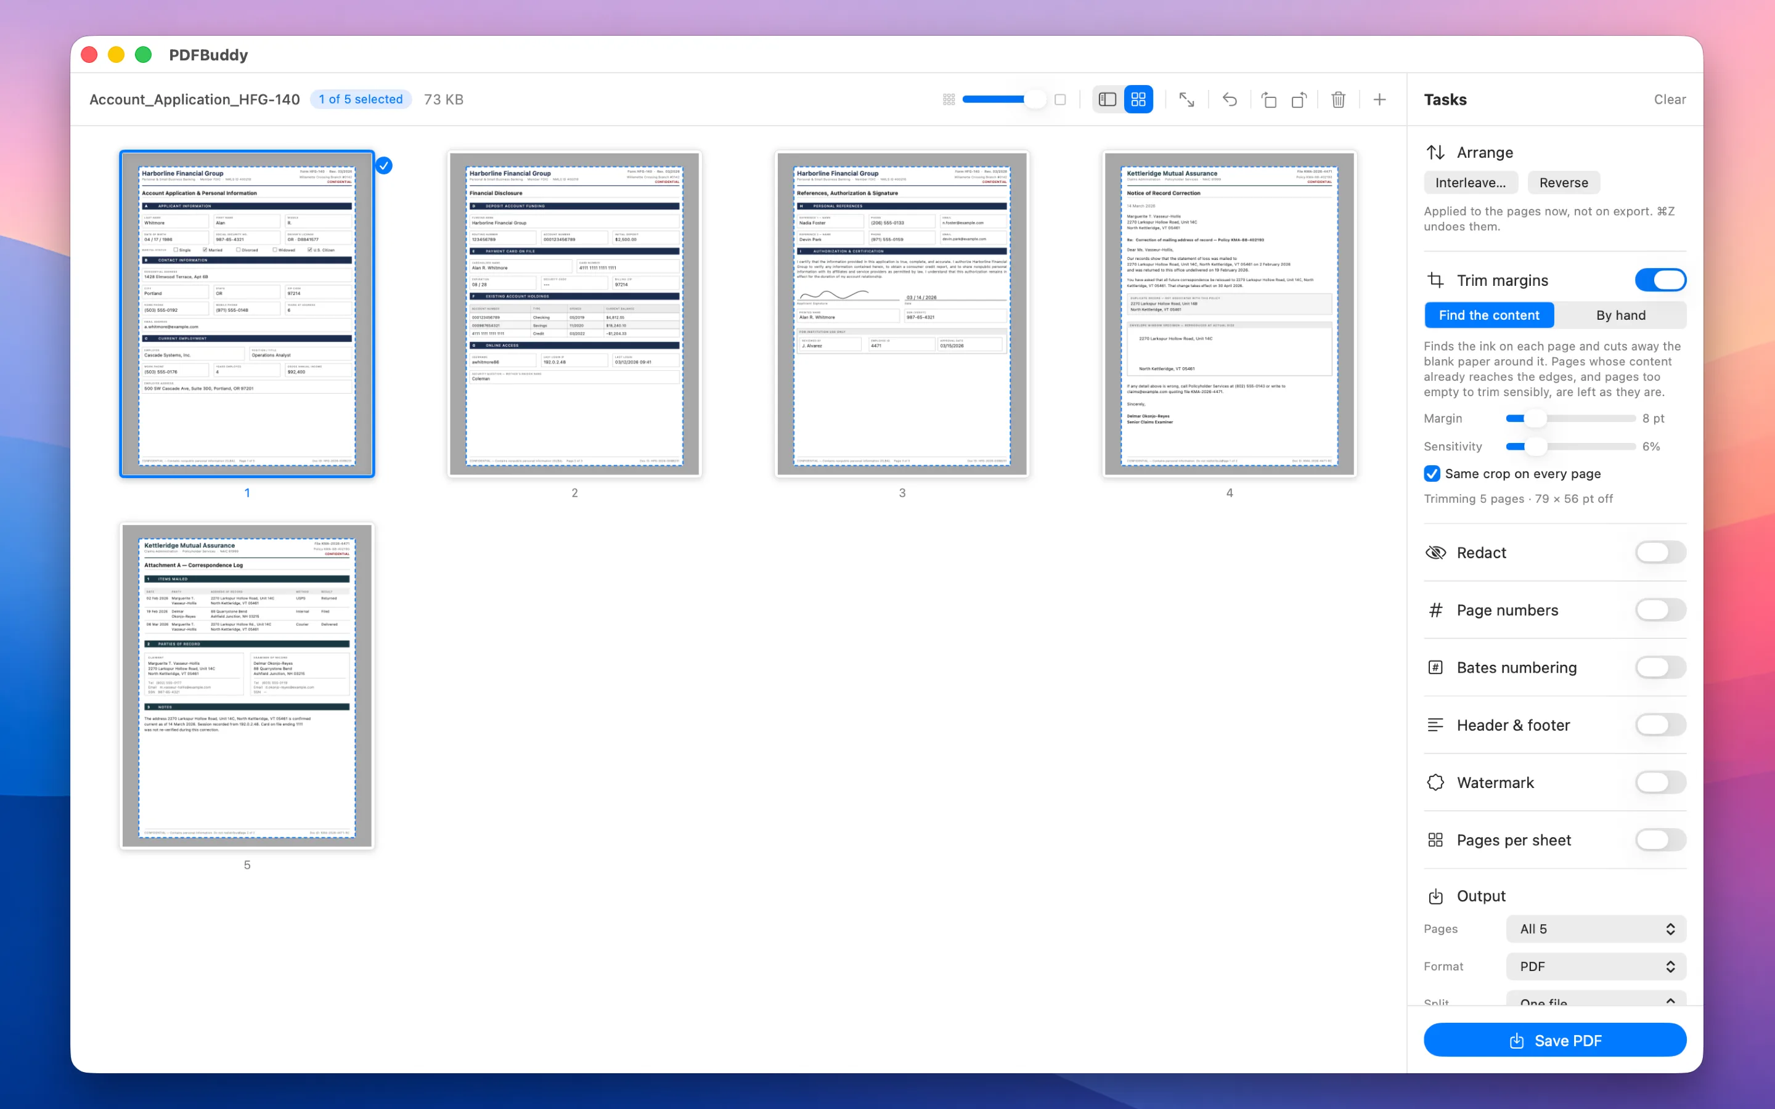Click the Interleave… button
Screen dimensions: 1775x1109
(1471, 182)
